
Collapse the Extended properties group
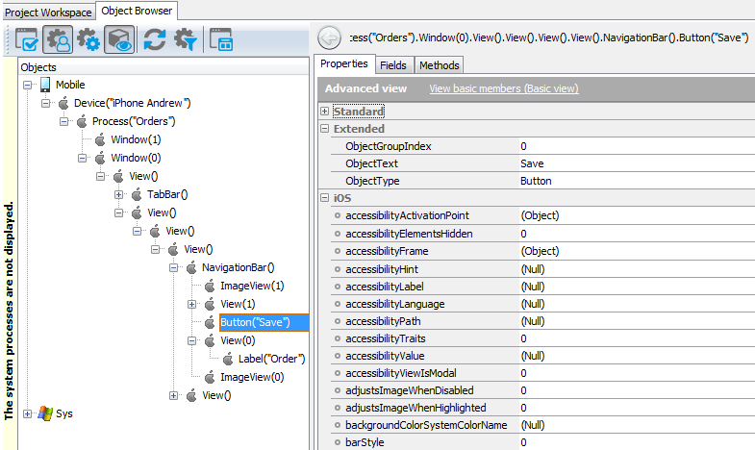(x=324, y=129)
